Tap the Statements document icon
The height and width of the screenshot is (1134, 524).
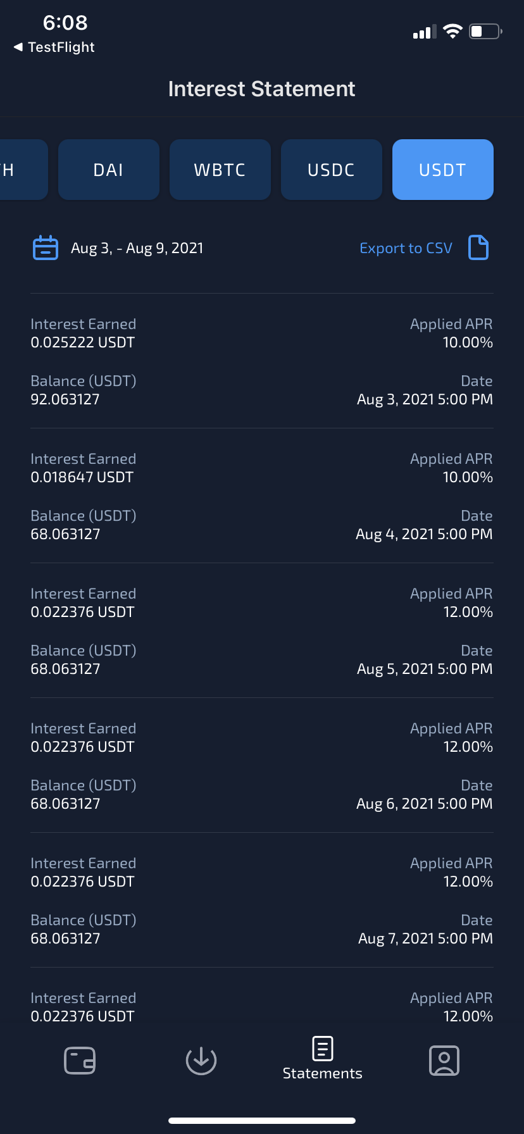[x=323, y=1049]
